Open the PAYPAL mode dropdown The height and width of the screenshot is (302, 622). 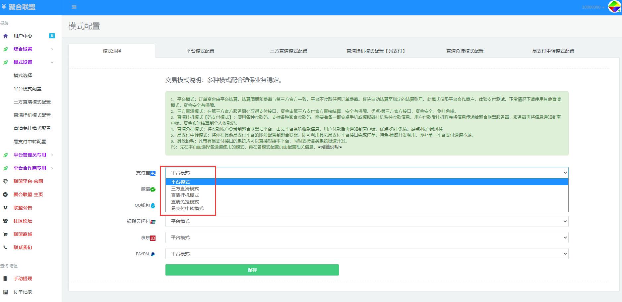pyautogui.click(x=367, y=254)
